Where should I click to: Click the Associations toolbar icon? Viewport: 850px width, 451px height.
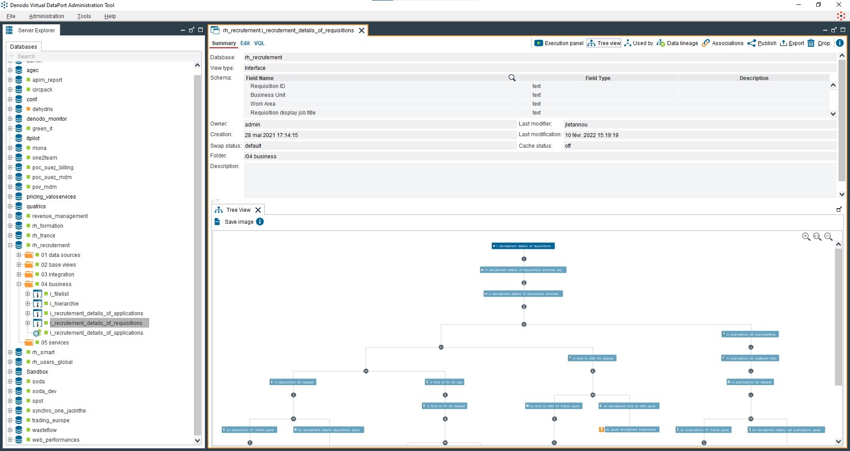[x=706, y=43]
